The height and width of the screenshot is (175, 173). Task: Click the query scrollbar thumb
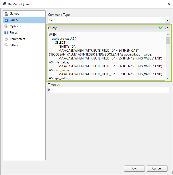[167, 40]
